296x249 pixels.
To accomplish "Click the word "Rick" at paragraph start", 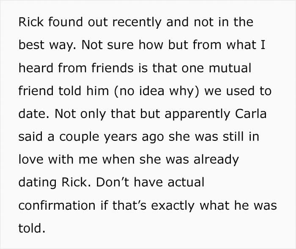I will (31, 22).
